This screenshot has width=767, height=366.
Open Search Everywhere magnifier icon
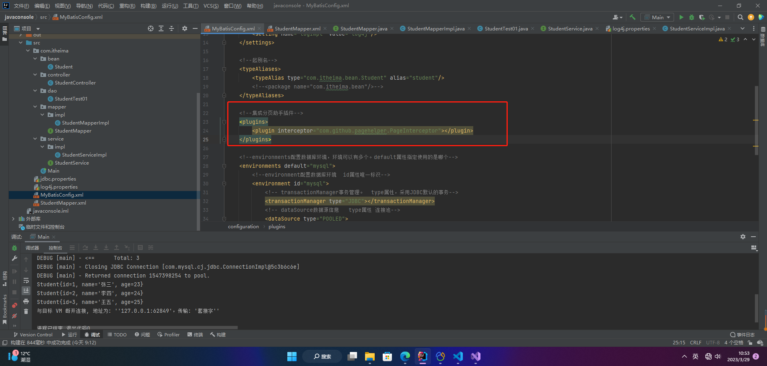[x=740, y=17]
